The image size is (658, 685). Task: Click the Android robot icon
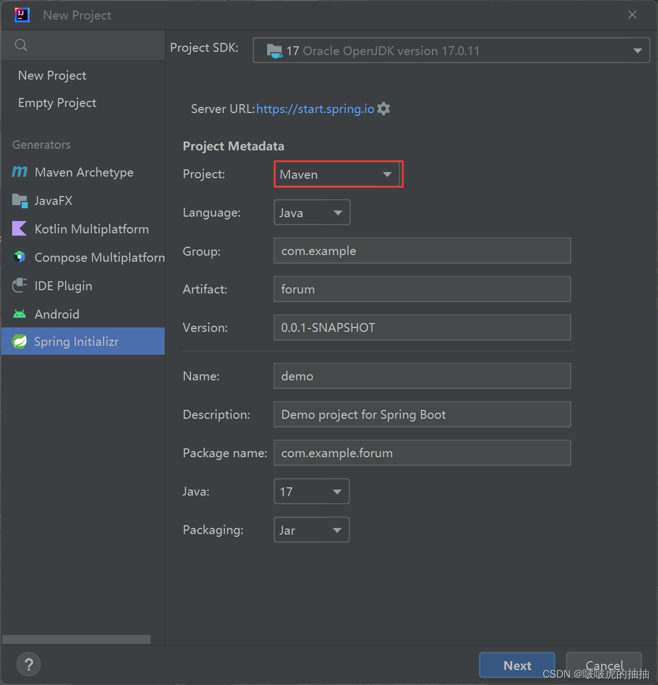[19, 314]
